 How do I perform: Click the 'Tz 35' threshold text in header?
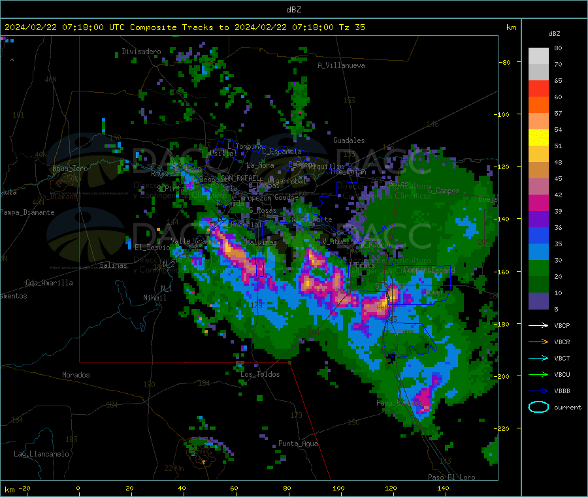pyautogui.click(x=351, y=27)
